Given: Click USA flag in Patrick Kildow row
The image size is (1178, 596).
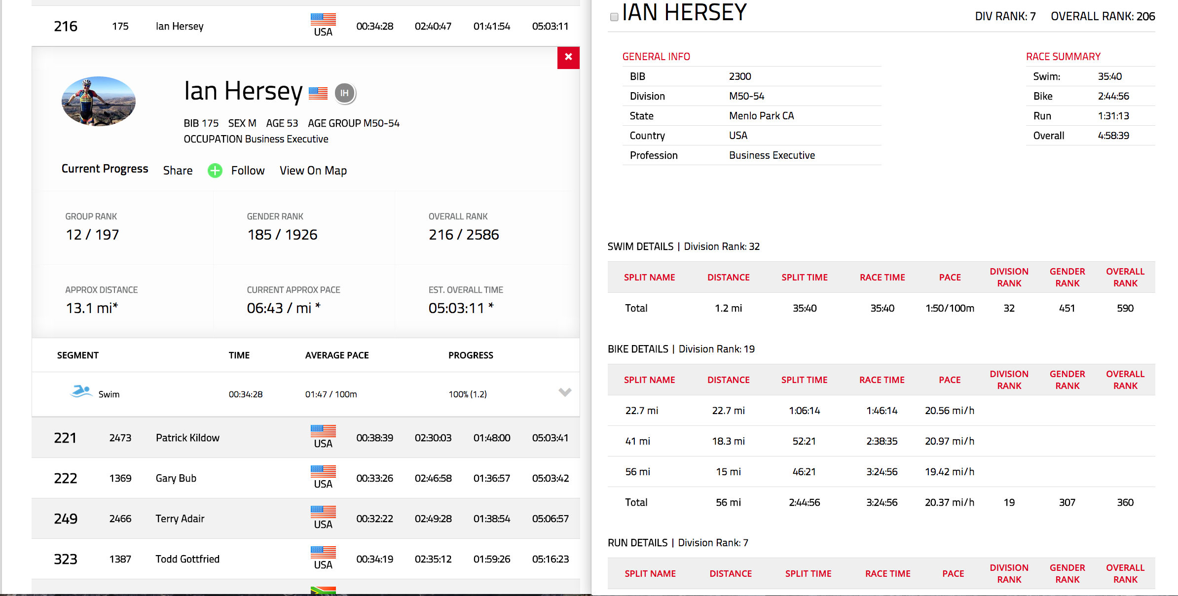Looking at the screenshot, I should coord(323,431).
